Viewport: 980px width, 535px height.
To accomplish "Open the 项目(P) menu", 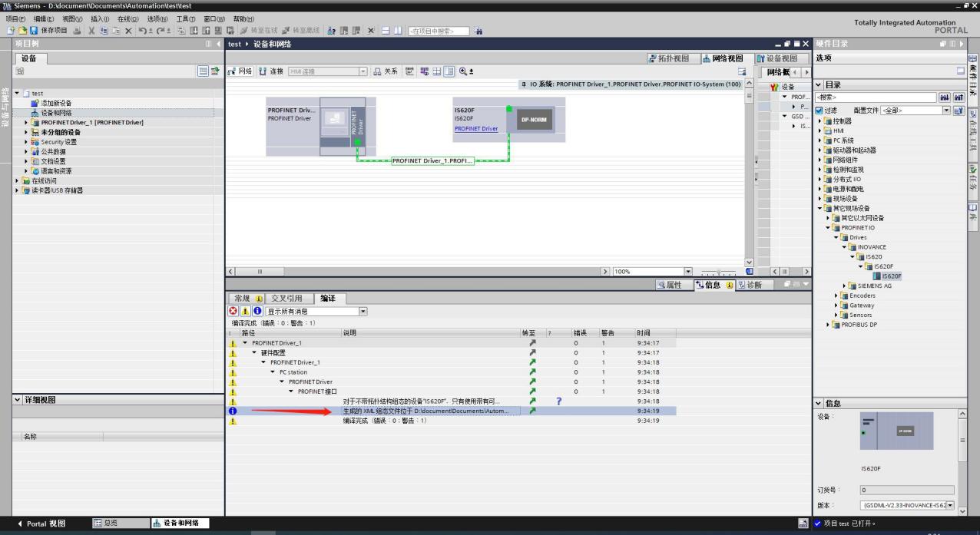I will tap(15, 18).
